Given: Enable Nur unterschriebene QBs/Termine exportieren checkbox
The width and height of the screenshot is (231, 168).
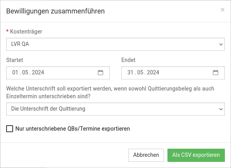Looking at the screenshot, I should (10, 129).
